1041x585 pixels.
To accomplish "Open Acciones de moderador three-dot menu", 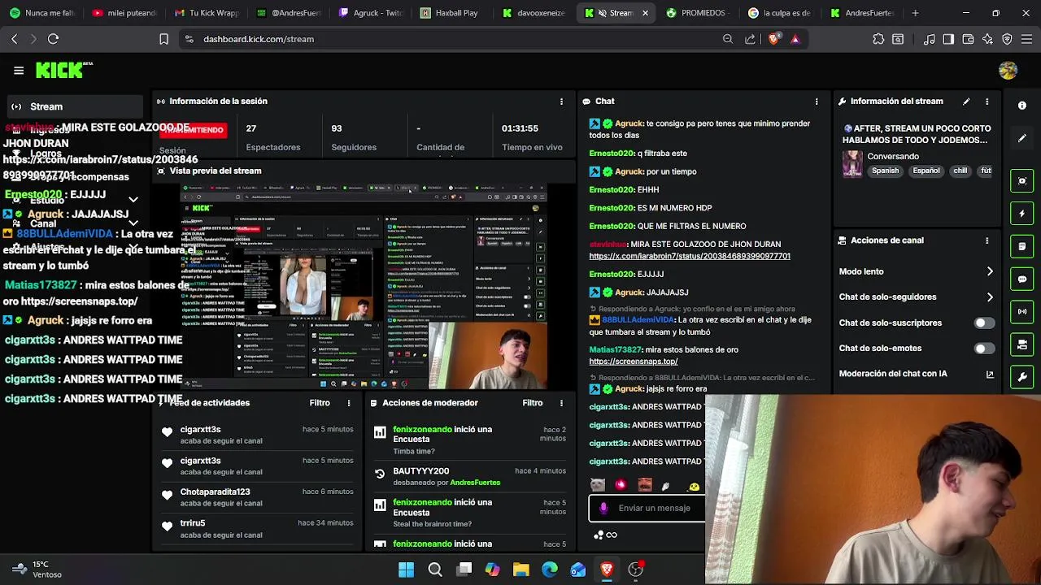I will [561, 403].
